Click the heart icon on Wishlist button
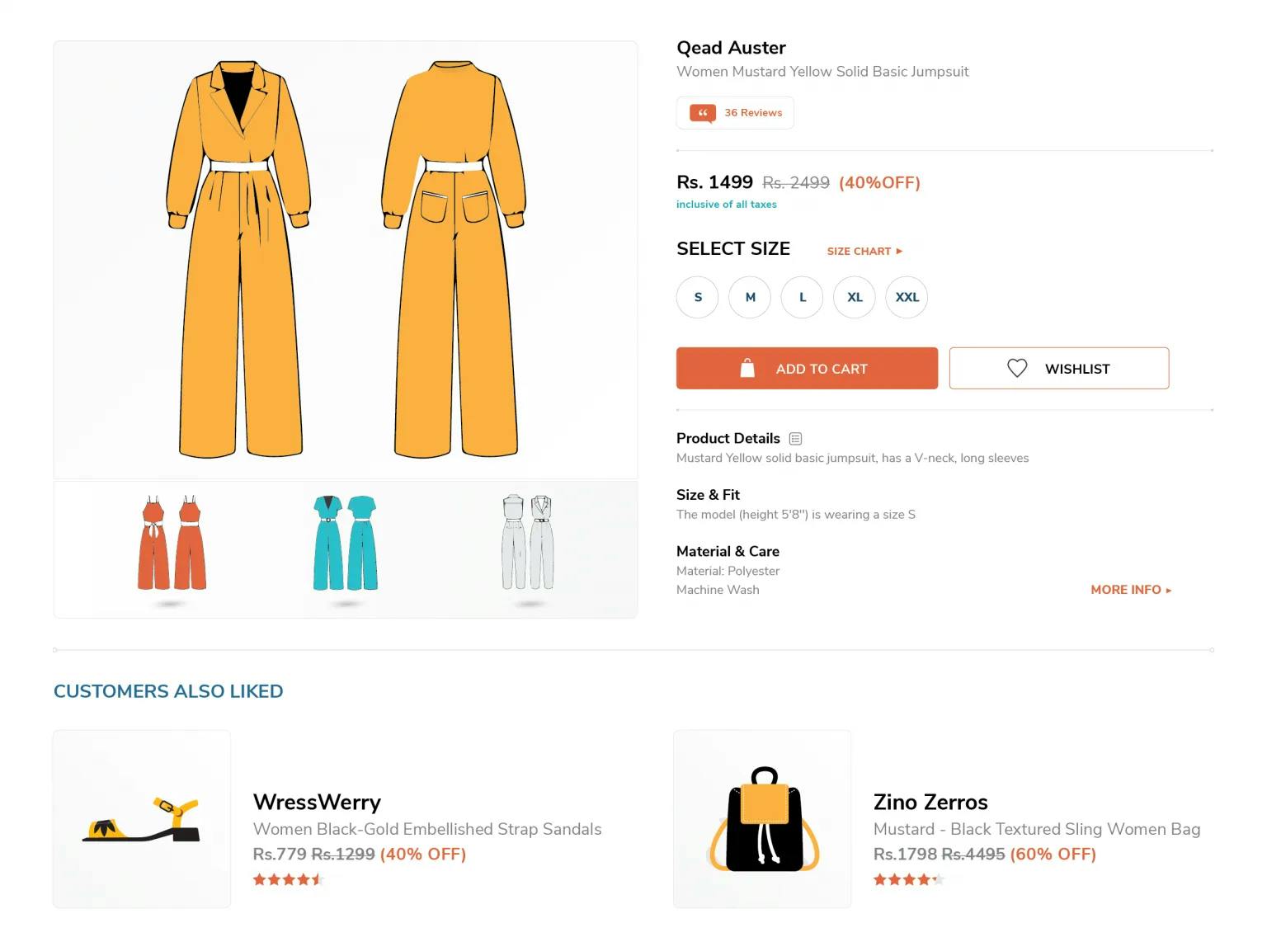Image resolution: width=1267 pixels, height=942 pixels. tap(1017, 368)
